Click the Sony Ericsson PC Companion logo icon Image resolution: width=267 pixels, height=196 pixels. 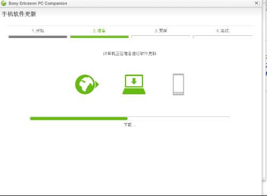pos(3,3)
